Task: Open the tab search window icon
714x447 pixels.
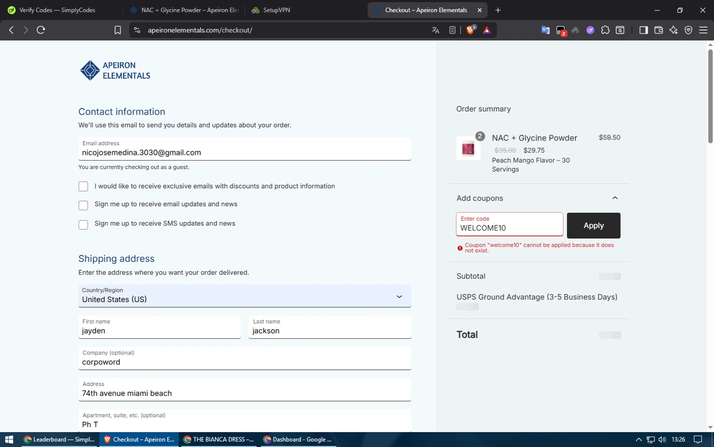Action: (620, 30)
